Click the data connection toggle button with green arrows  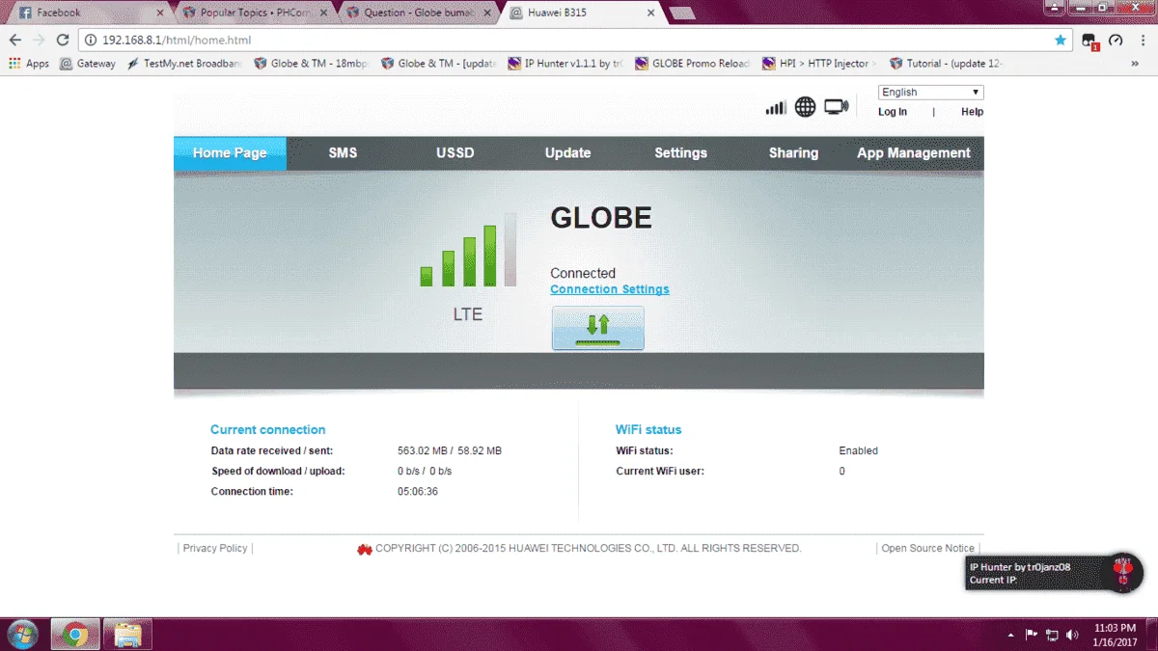[x=598, y=328]
